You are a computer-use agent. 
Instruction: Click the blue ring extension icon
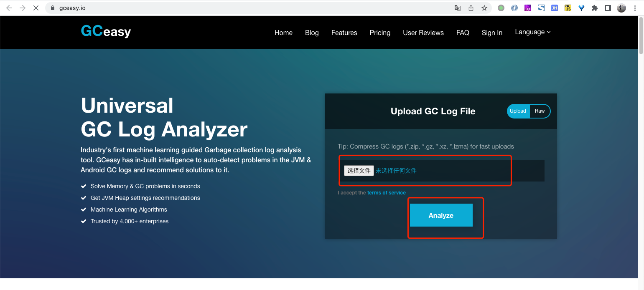pyautogui.click(x=514, y=8)
